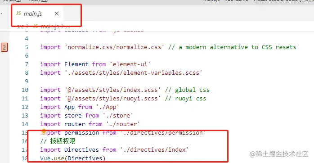This screenshot has width=314, height=163.
Task: Click the word Element on line 7
Action: 76,64
